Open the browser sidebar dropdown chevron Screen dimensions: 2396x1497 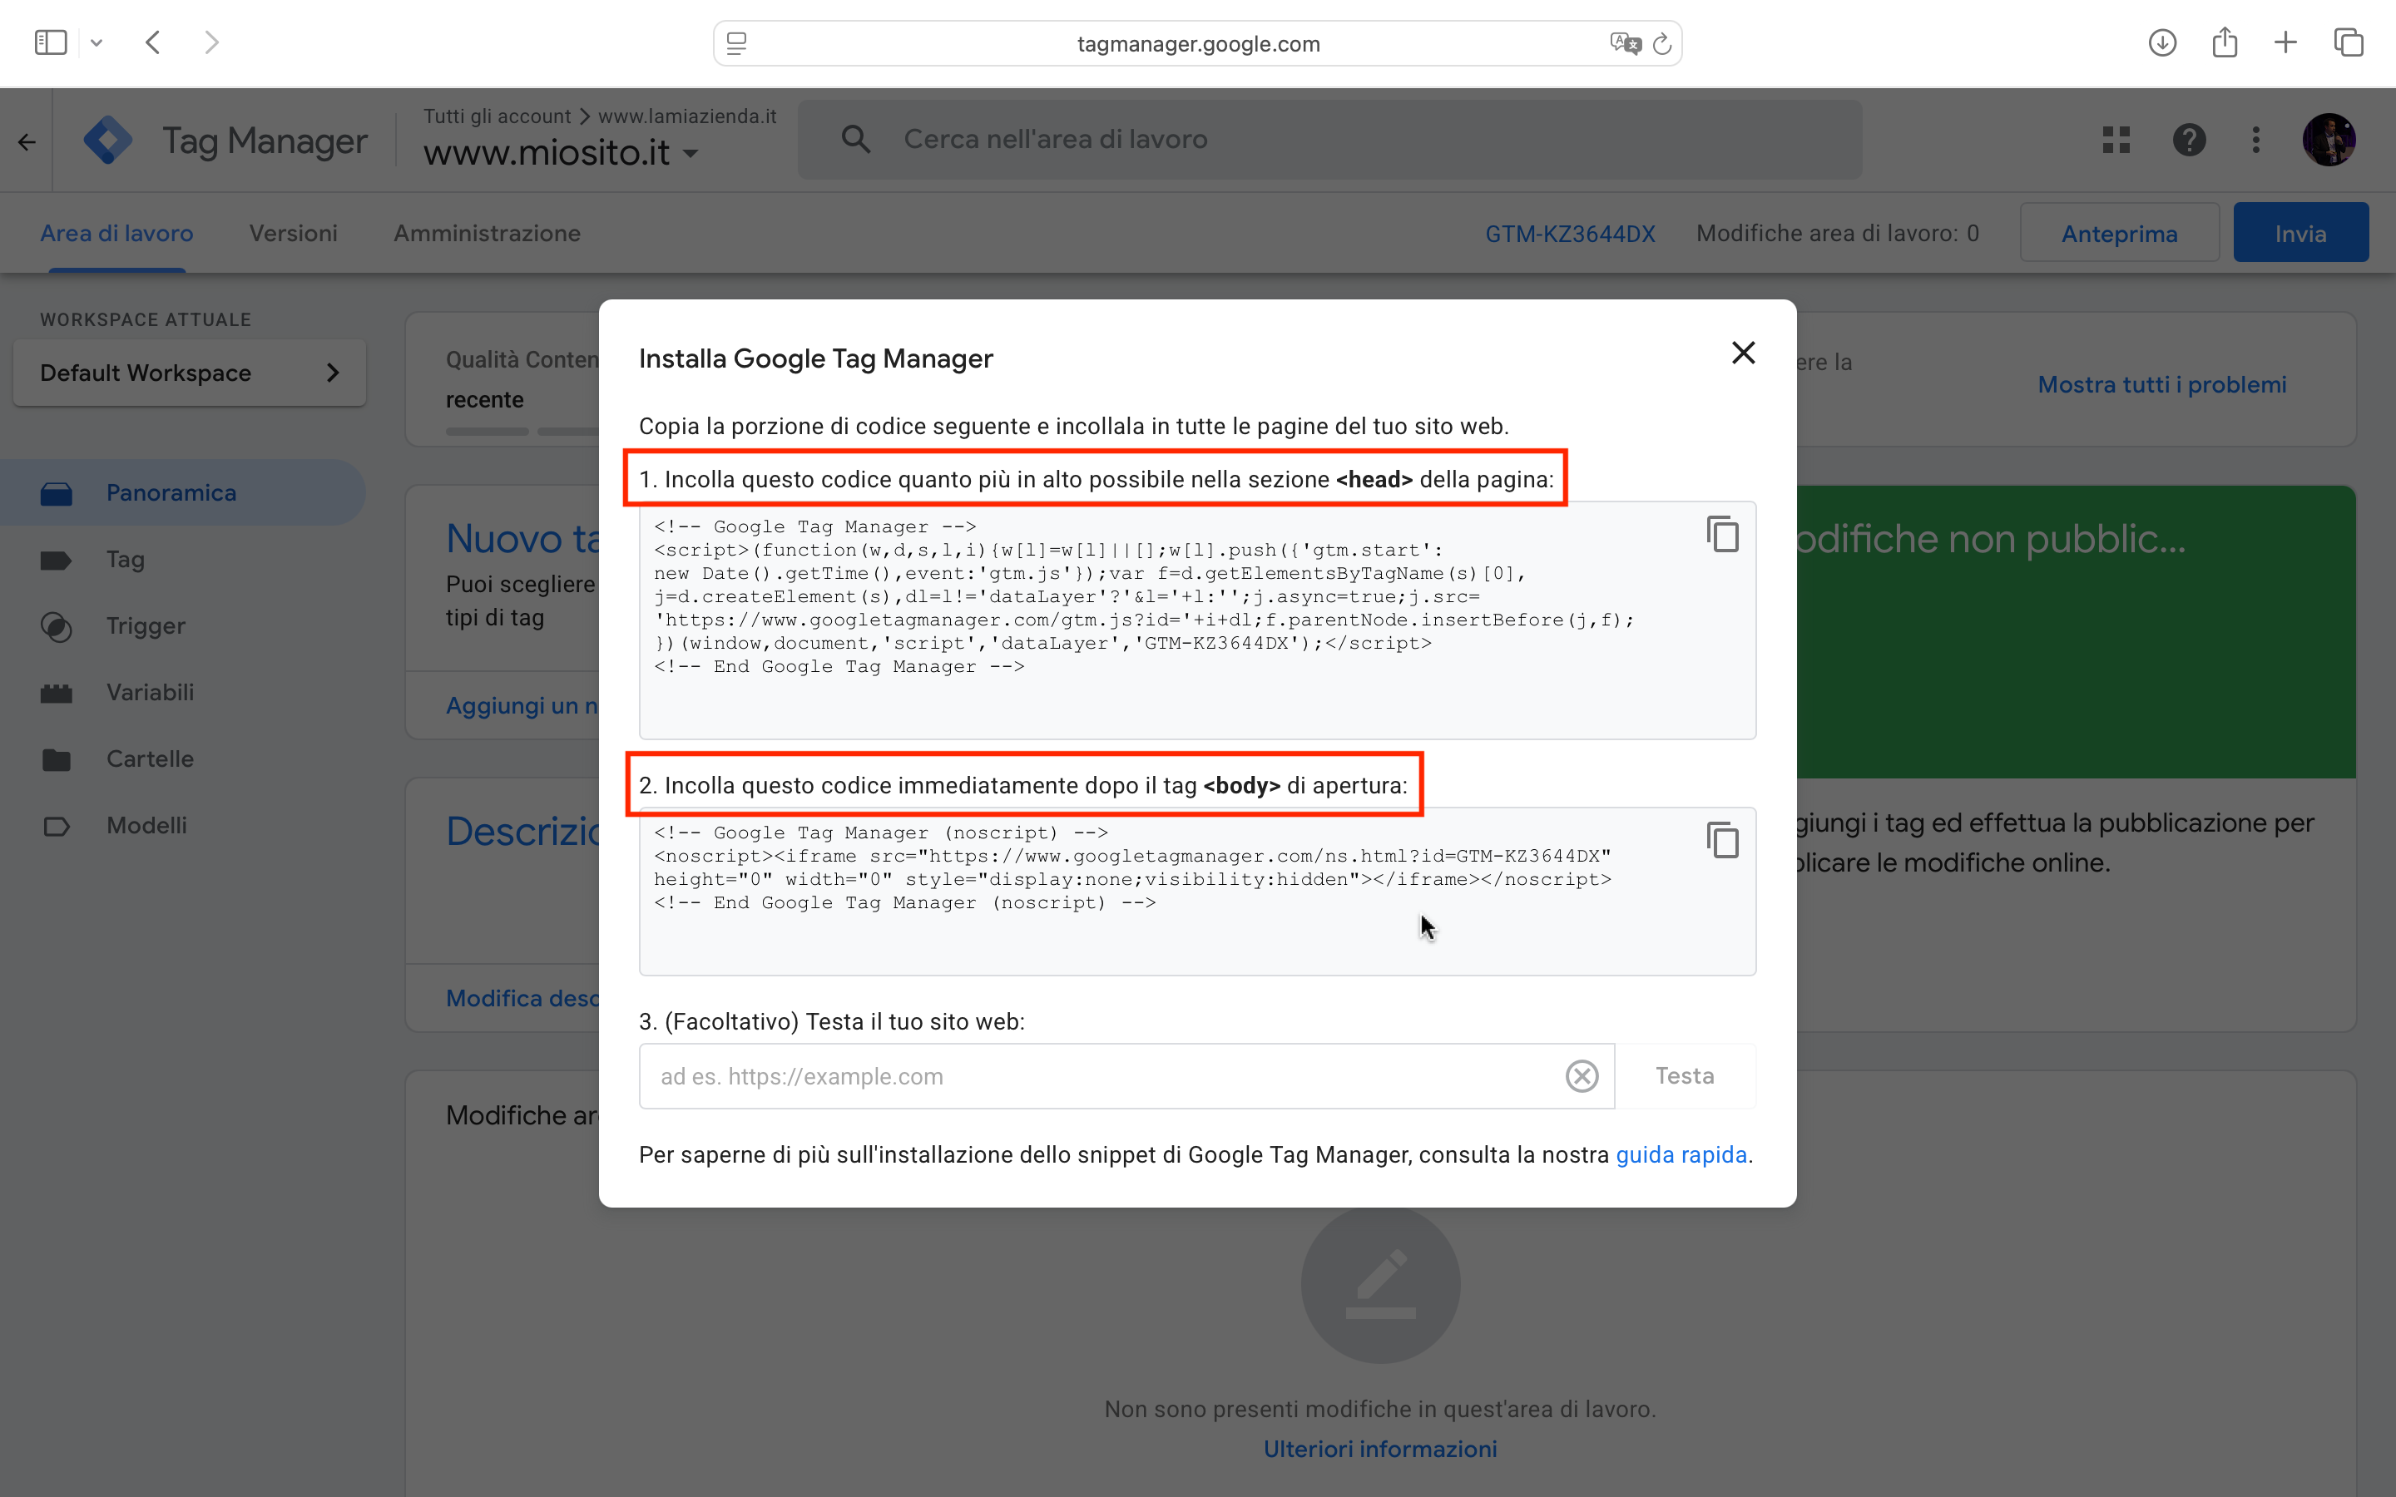point(96,42)
